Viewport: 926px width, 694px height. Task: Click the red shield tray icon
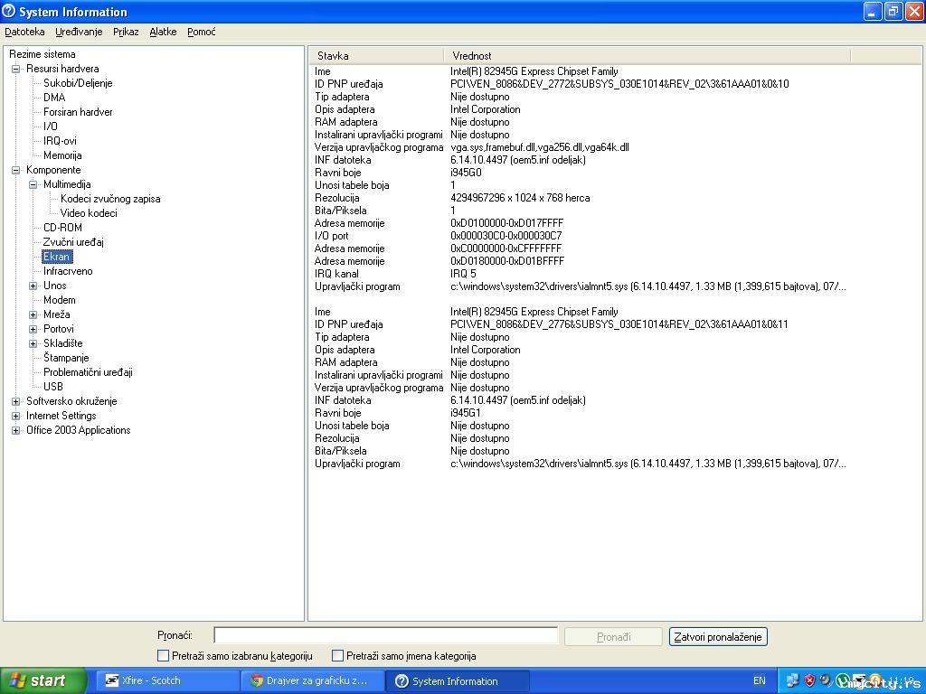tap(809, 680)
